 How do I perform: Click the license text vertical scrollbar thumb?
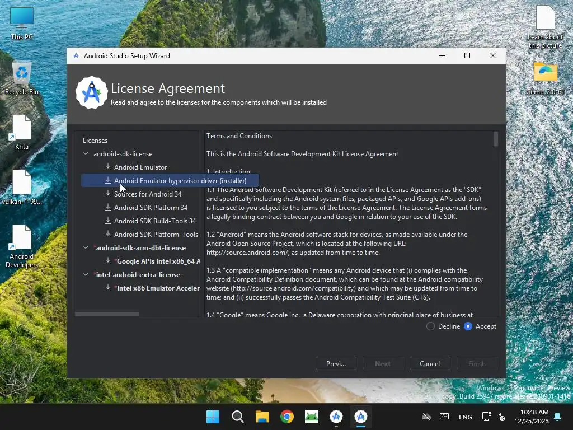point(496,139)
